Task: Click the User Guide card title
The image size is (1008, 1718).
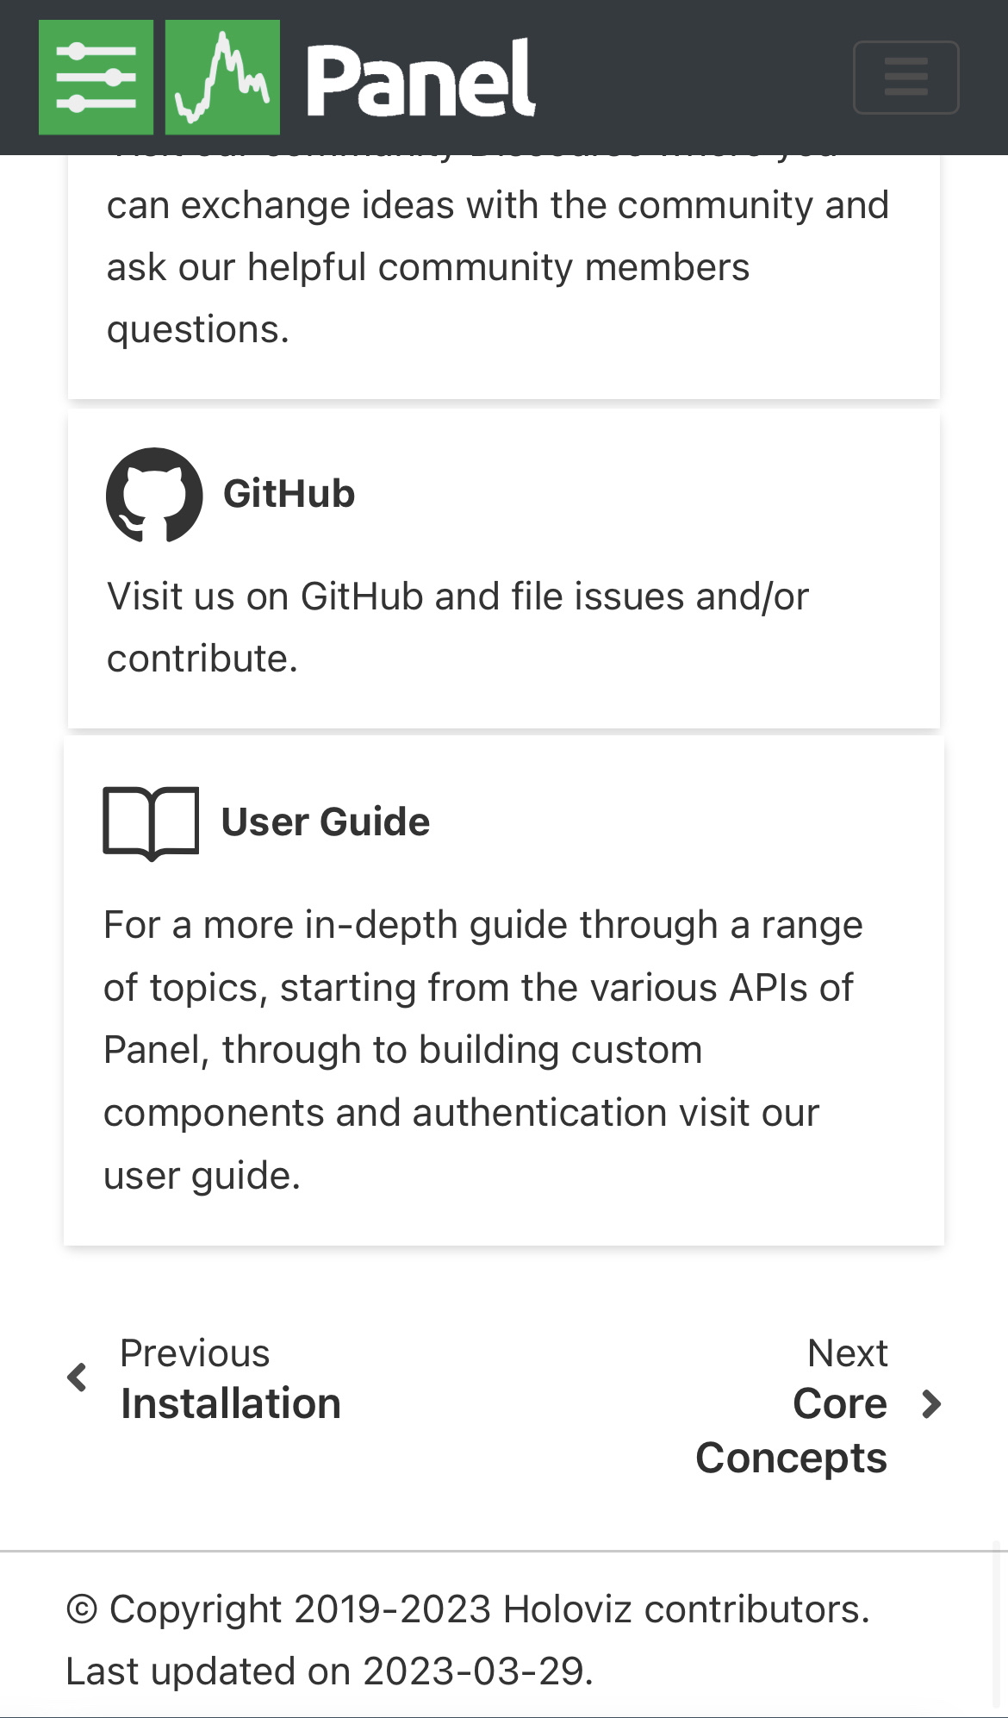Action: tap(325, 821)
